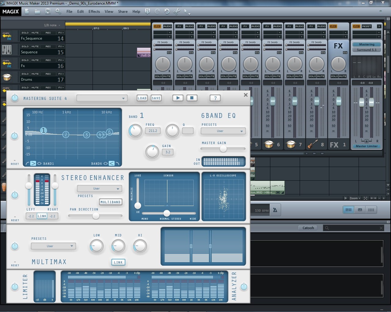
Task: Click the Drums track drum icon
Action: pos(7,77)
